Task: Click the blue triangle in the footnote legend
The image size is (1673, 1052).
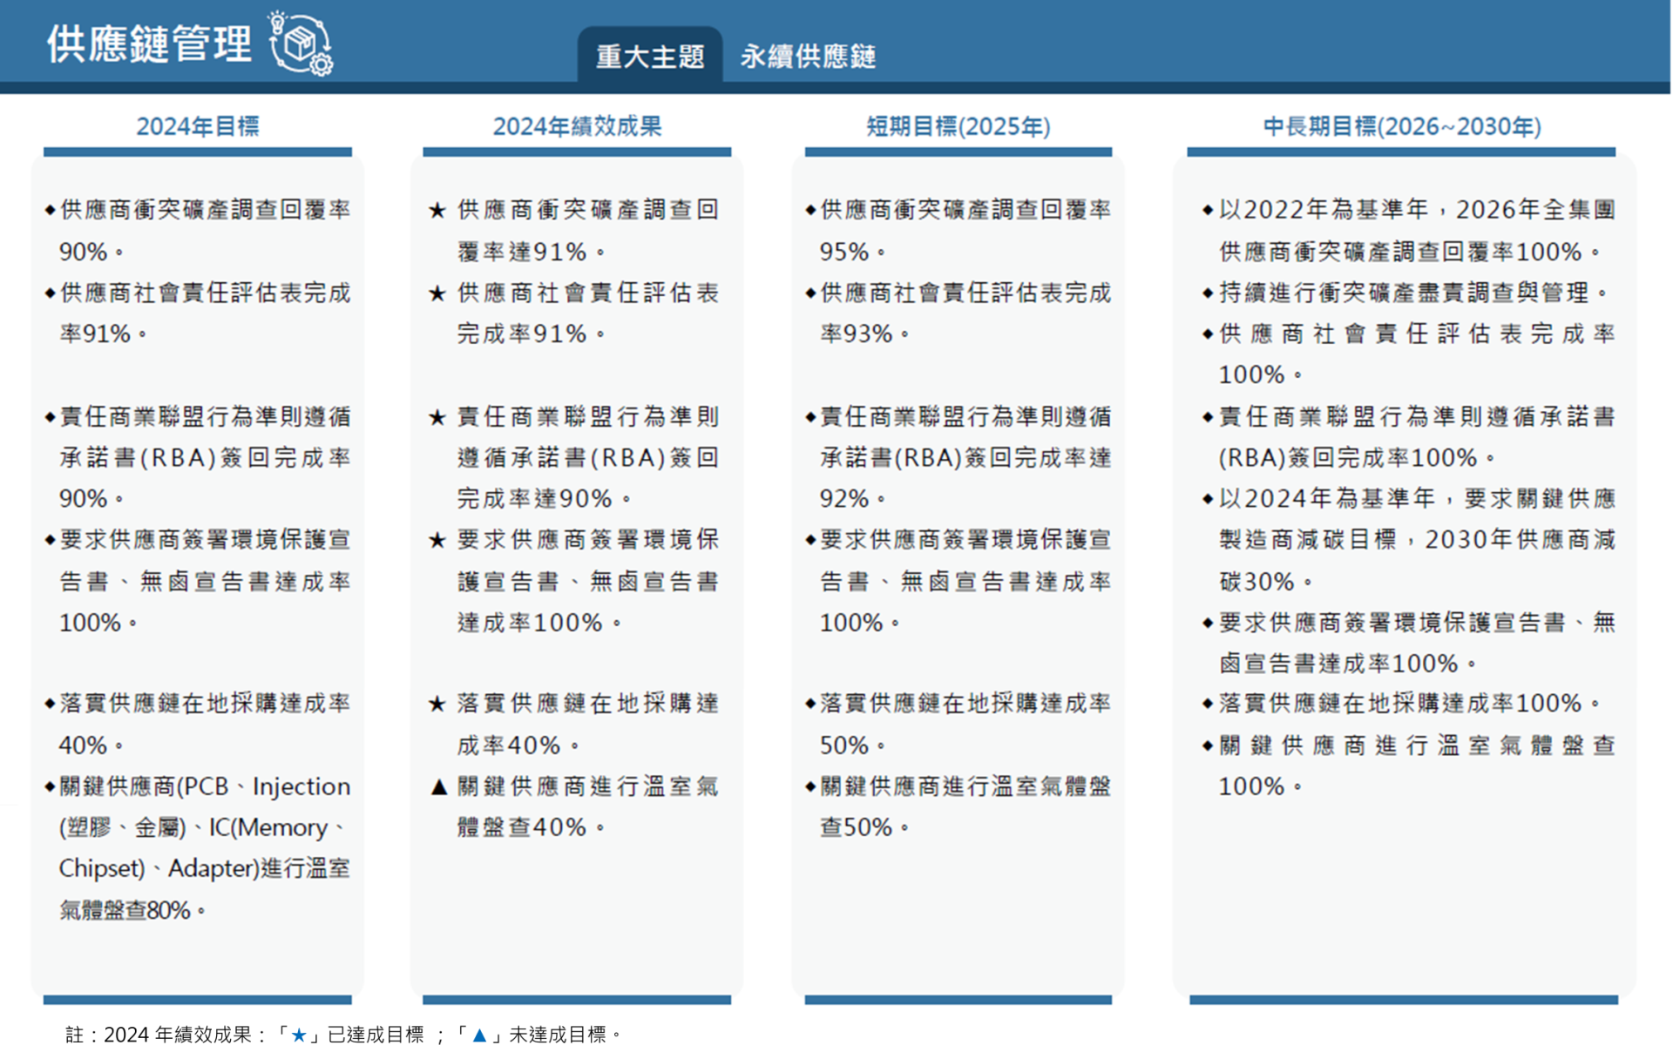Action: [x=479, y=1035]
